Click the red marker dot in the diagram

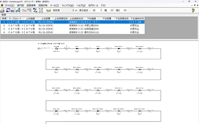(x=67, y=46)
